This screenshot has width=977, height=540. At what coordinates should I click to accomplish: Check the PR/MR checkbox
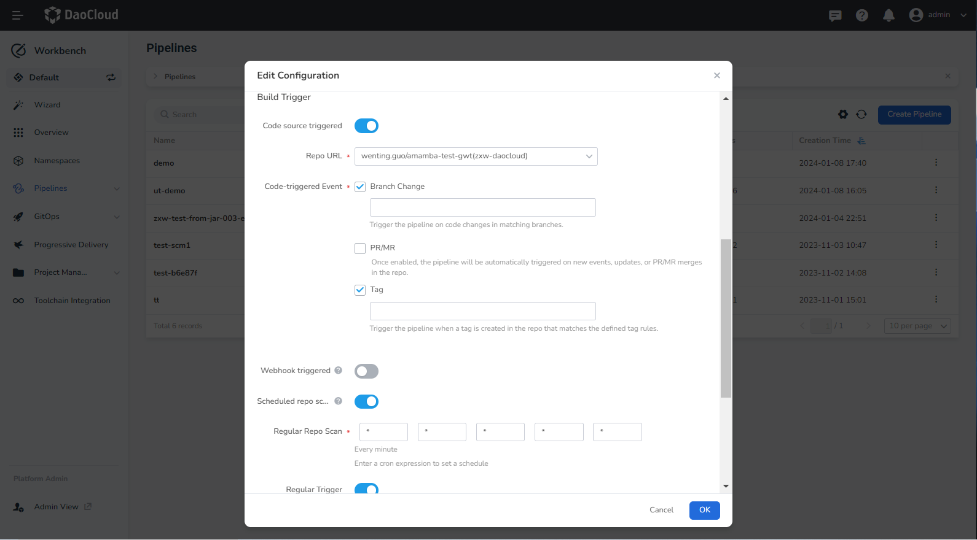pos(360,248)
